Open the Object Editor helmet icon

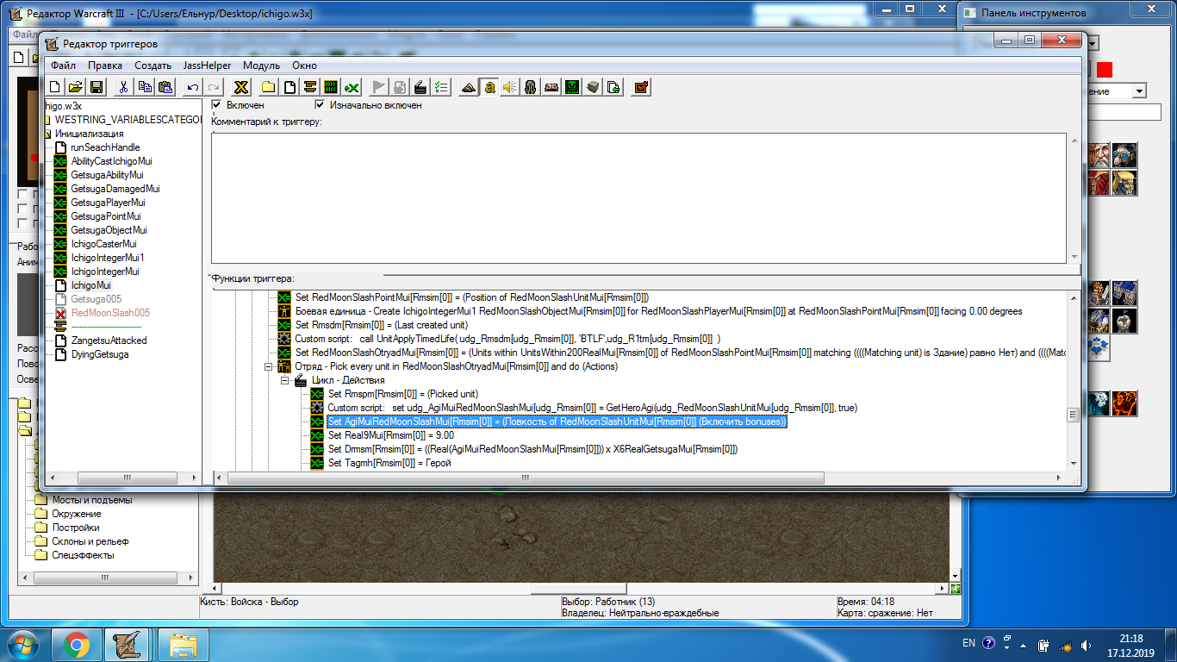click(531, 87)
